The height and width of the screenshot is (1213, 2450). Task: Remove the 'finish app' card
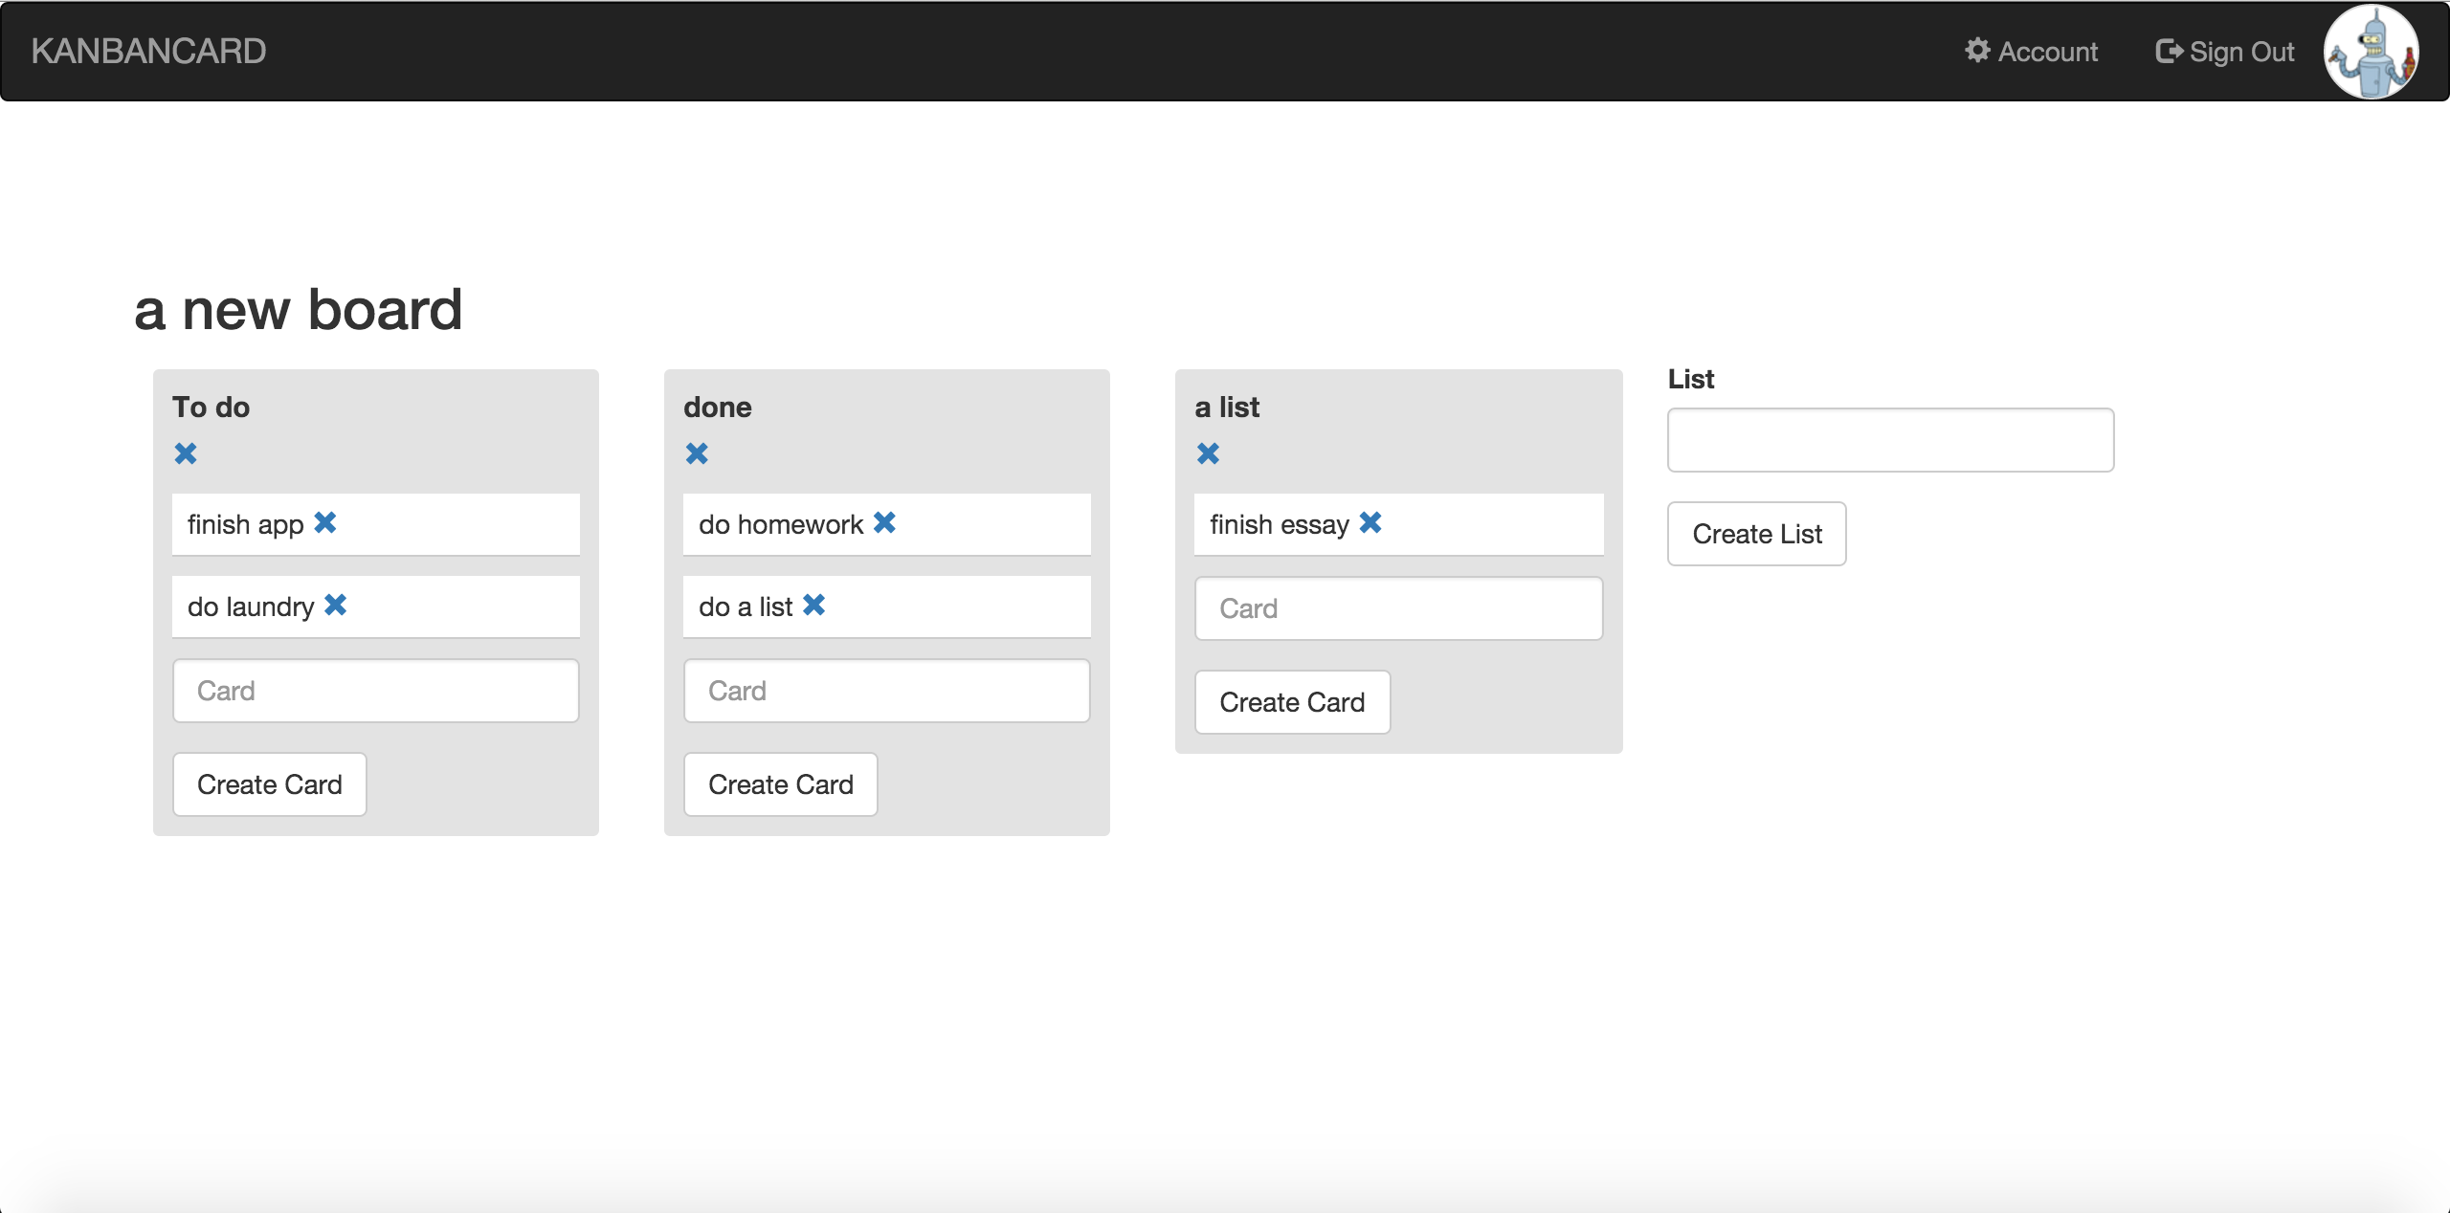click(325, 522)
